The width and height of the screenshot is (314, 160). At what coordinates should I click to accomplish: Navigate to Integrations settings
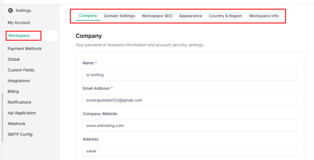tap(19, 81)
